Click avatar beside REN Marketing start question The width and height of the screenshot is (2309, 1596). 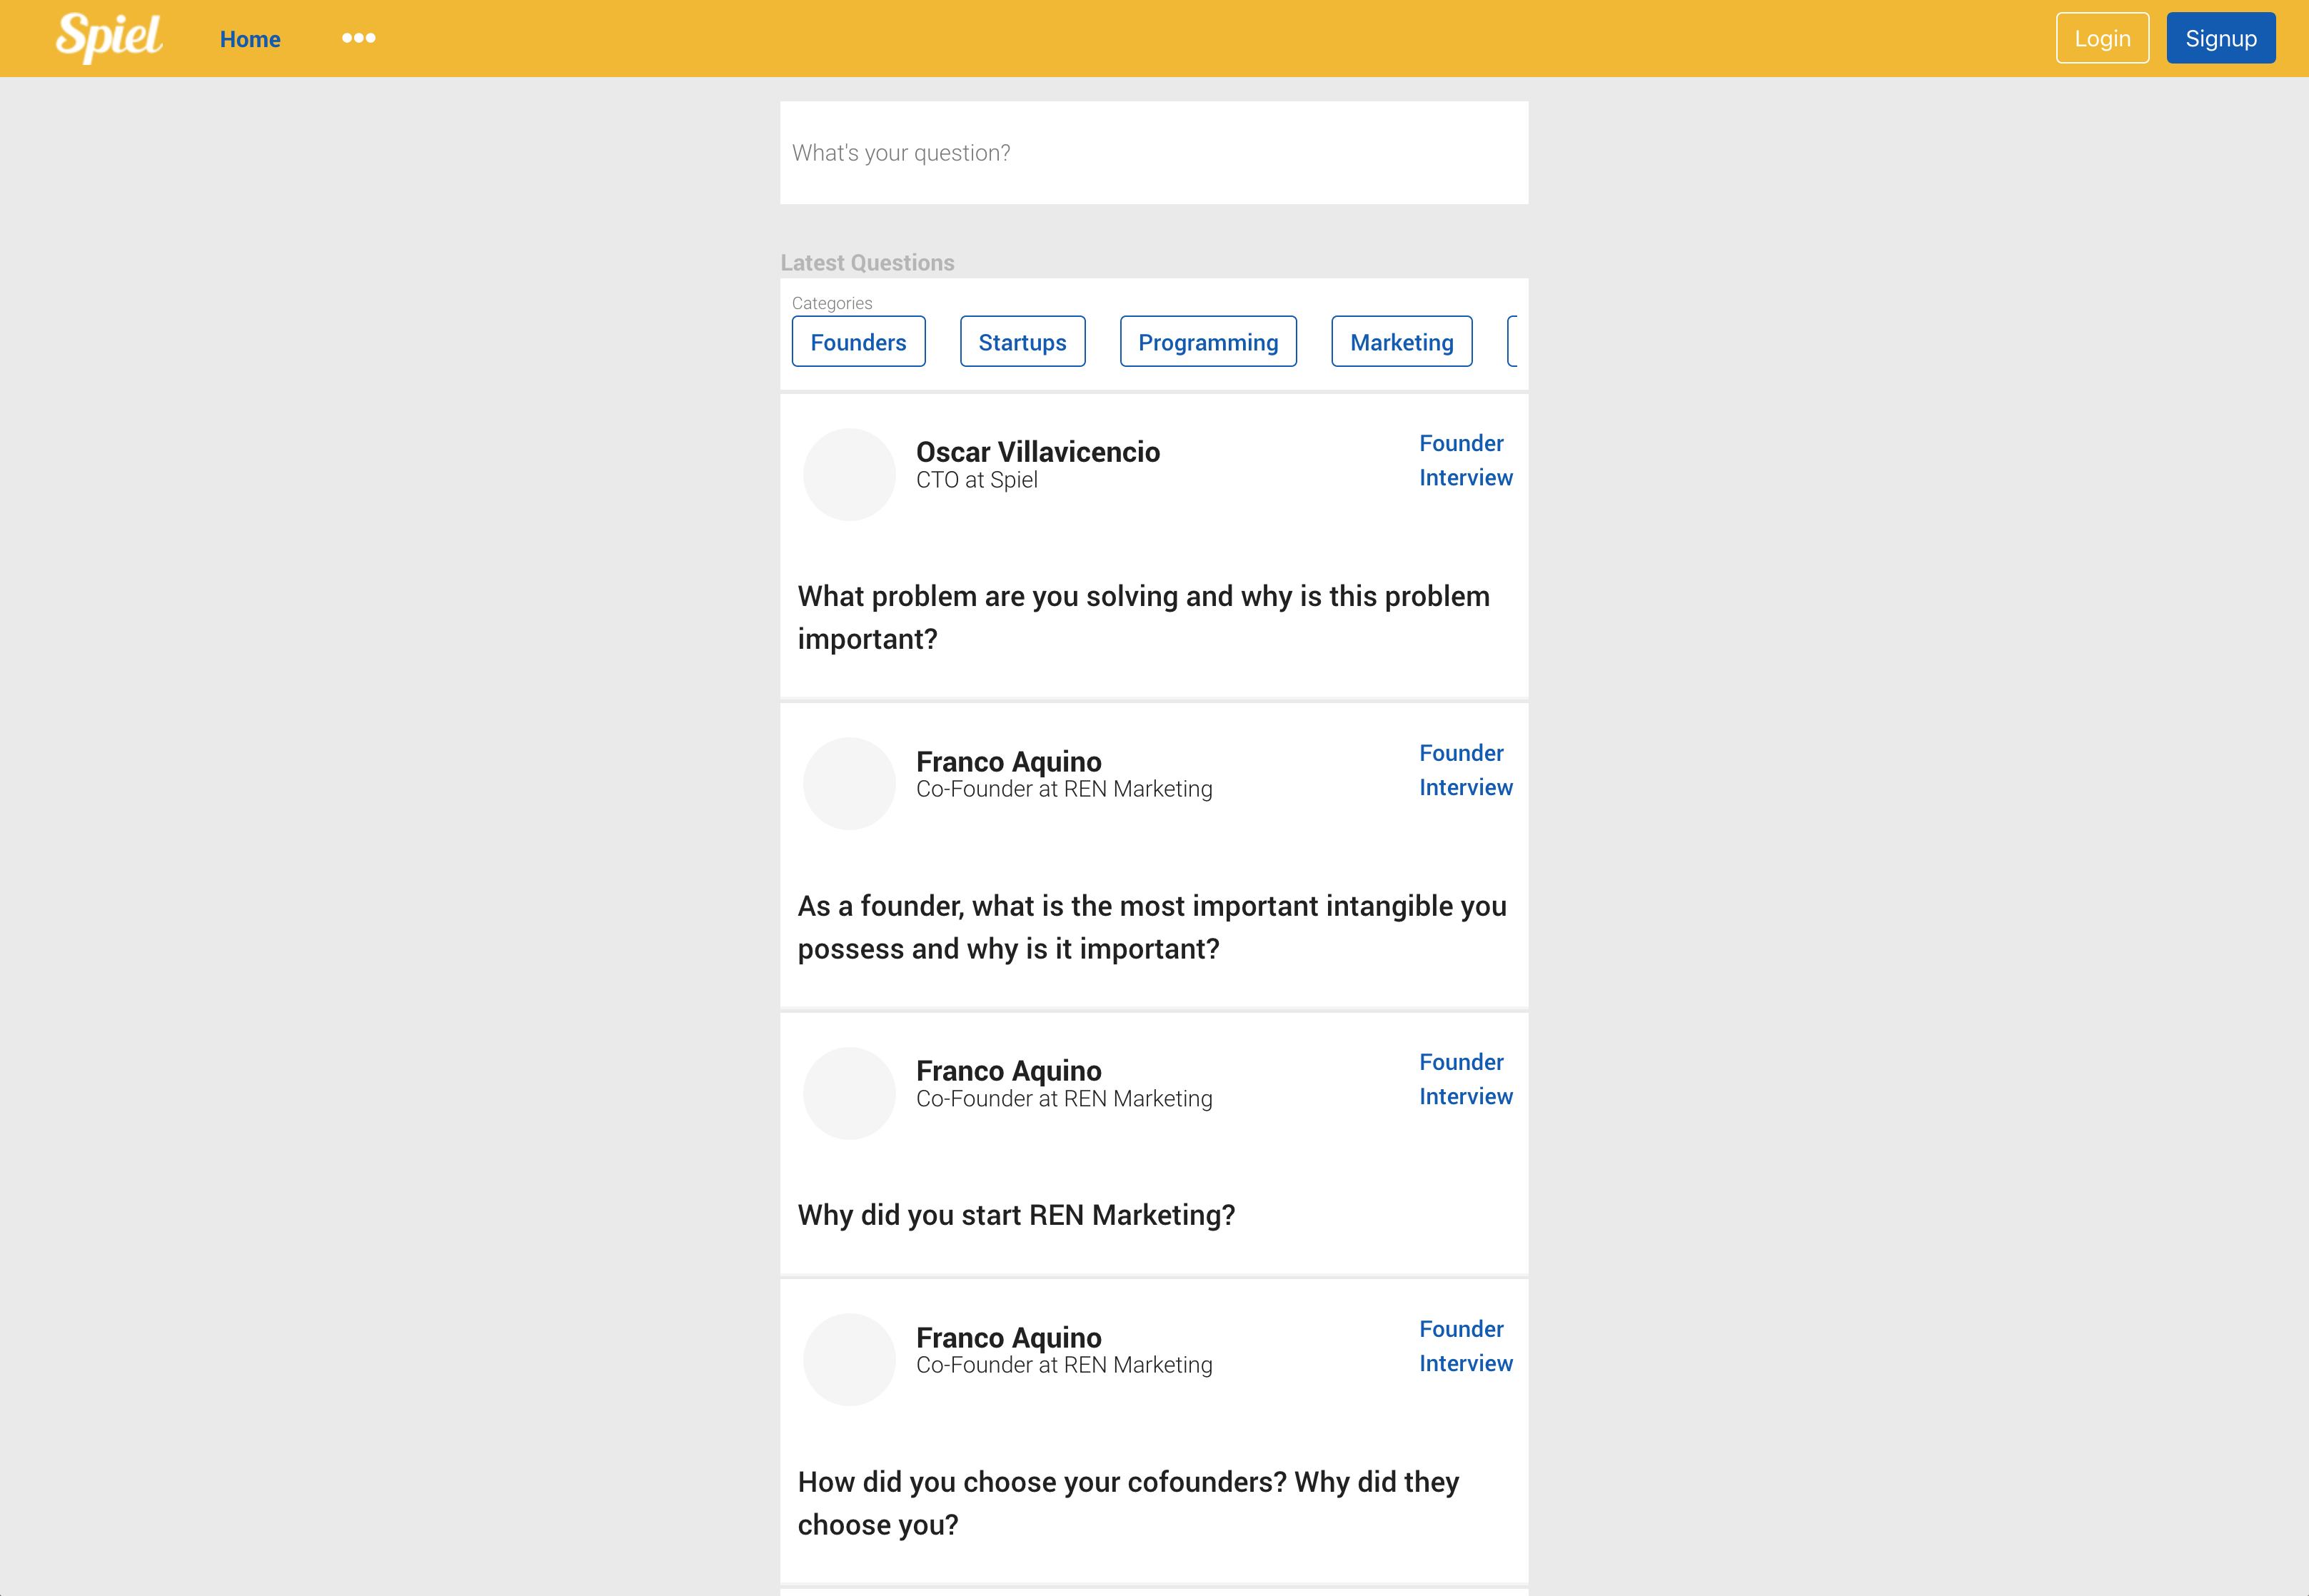[x=849, y=1093]
